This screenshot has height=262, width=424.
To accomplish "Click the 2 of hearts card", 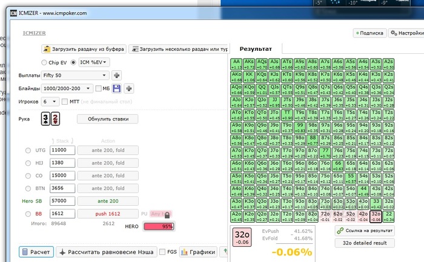I will (x=55, y=119).
